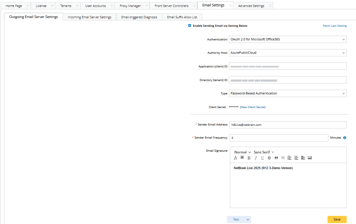Viewport: 356px width, 224px height.
Task: Open the Email Suffix Allow List tab
Action: (x=182, y=17)
